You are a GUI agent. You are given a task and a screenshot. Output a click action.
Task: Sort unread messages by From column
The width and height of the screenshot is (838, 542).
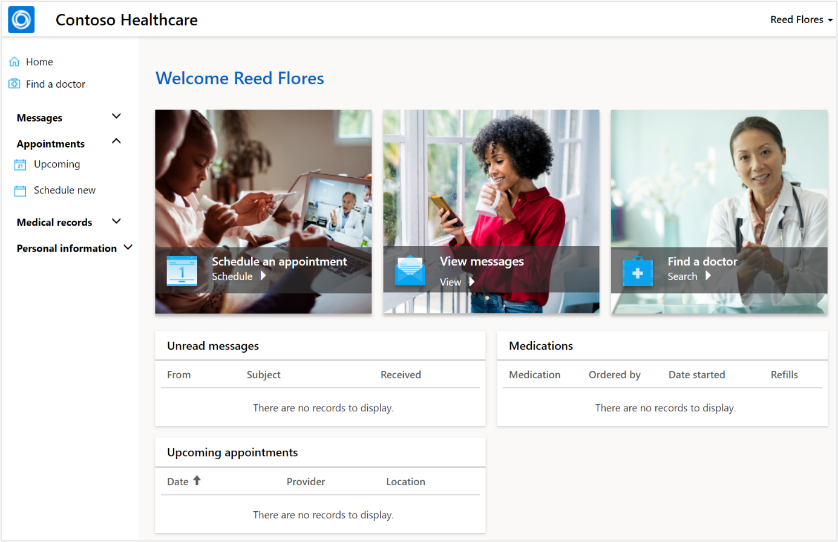(x=178, y=375)
